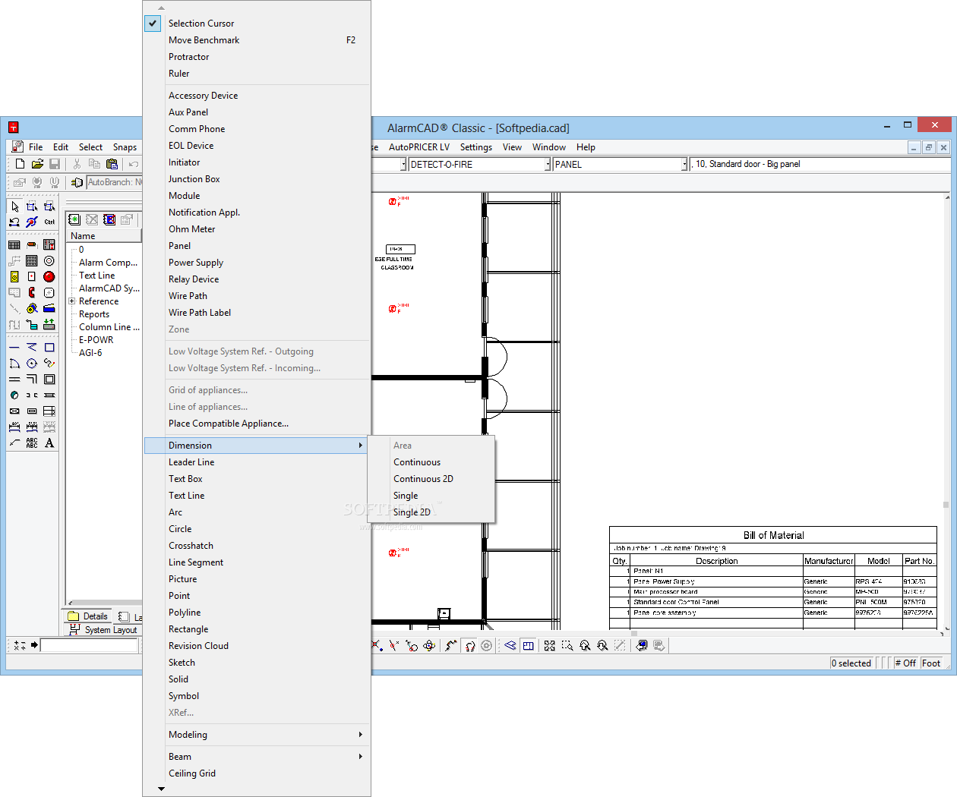Expand the Modeling submenu arrow
Screen dimensions: 957x797
point(360,735)
